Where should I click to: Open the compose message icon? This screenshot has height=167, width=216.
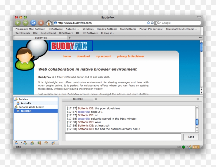[x=53, y=143]
